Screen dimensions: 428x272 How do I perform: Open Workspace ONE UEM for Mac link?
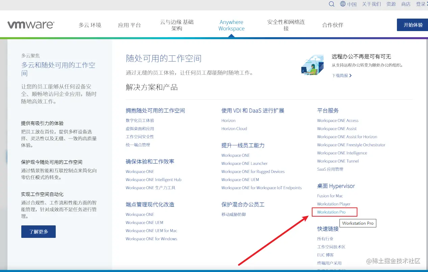[x=151, y=231]
